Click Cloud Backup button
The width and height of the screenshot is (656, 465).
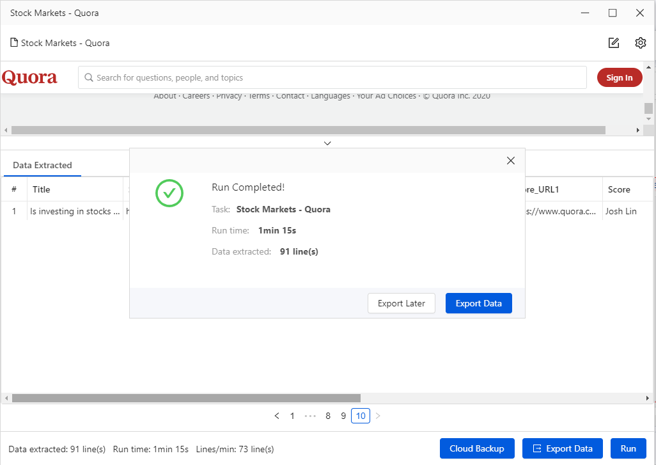476,448
